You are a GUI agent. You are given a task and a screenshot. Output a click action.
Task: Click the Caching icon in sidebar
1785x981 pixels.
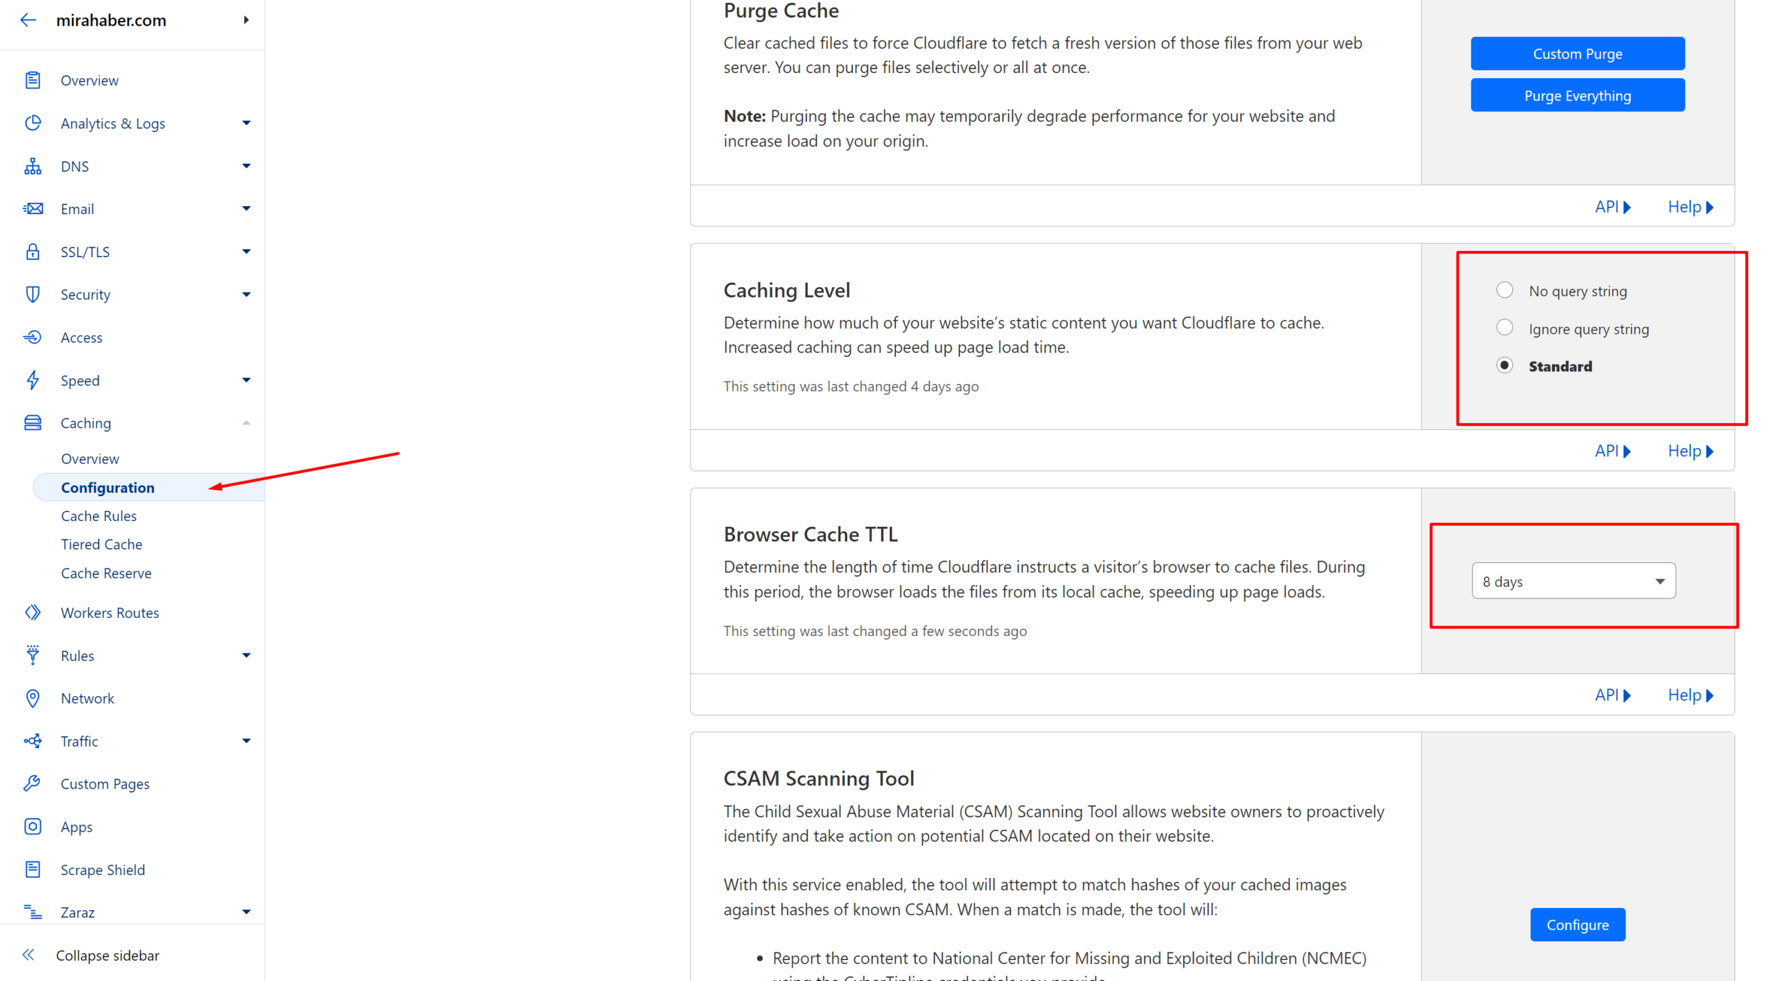coord(33,422)
